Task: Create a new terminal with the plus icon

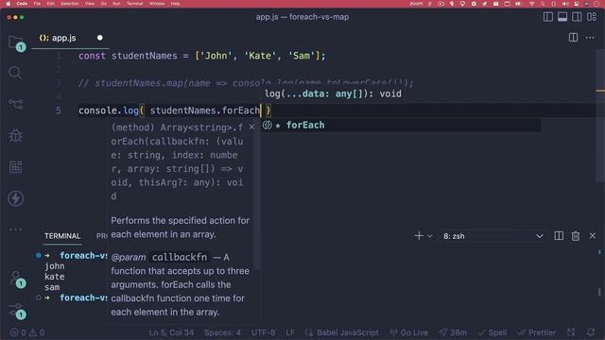Action: pyautogui.click(x=419, y=236)
